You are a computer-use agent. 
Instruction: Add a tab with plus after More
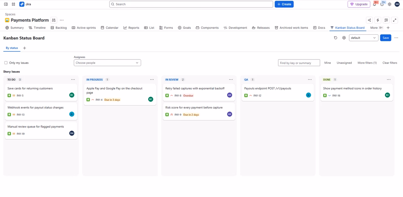tap(388, 28)
